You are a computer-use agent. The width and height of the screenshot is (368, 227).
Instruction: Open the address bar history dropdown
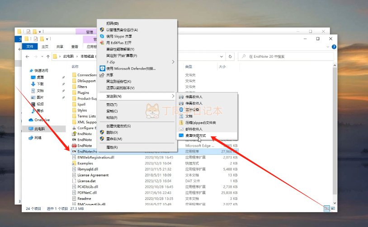coord(222,56)
